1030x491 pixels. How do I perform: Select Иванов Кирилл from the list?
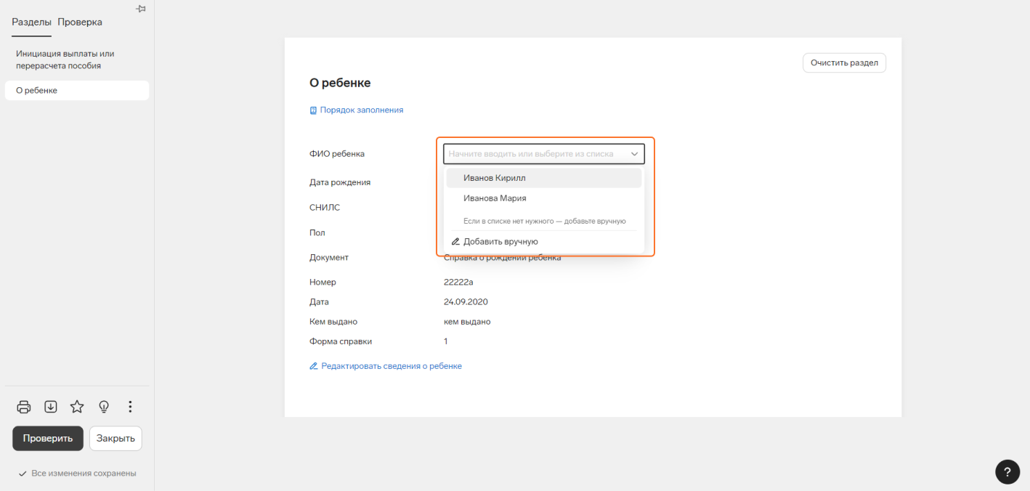click(494, 178)
